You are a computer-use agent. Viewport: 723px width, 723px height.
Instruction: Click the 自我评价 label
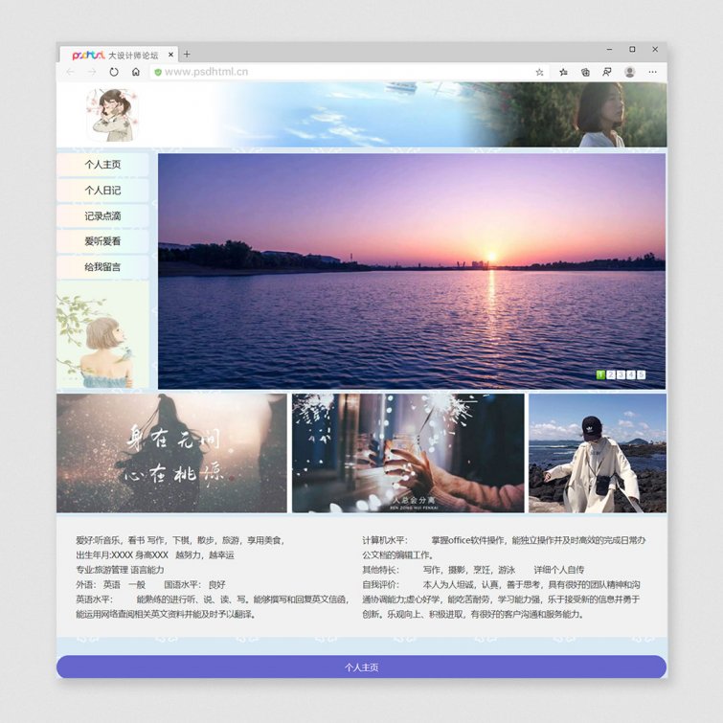point(381,585)
